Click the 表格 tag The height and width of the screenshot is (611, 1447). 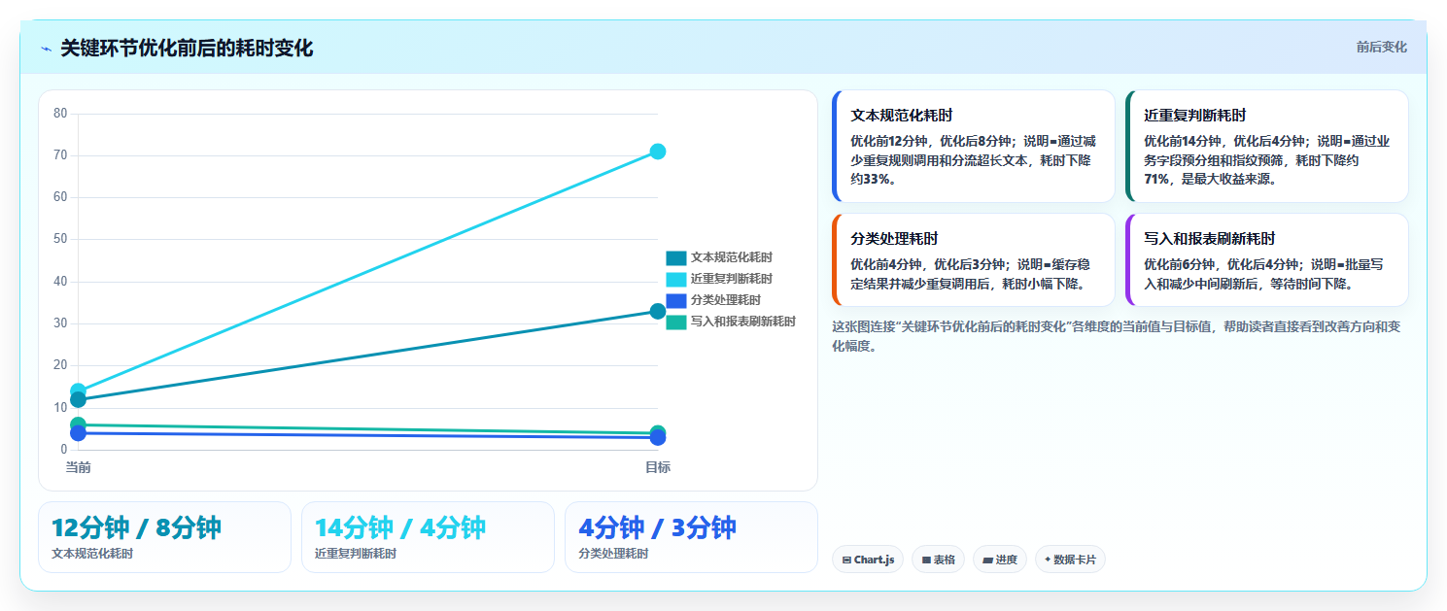pyautogui.click(x=938, y=560)
